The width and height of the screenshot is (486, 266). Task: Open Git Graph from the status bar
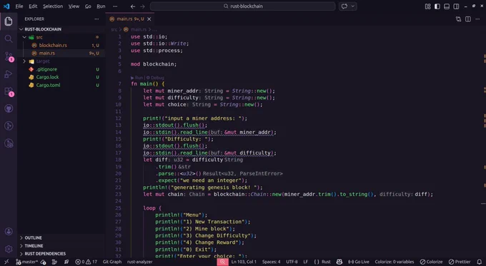click(112, 262)
